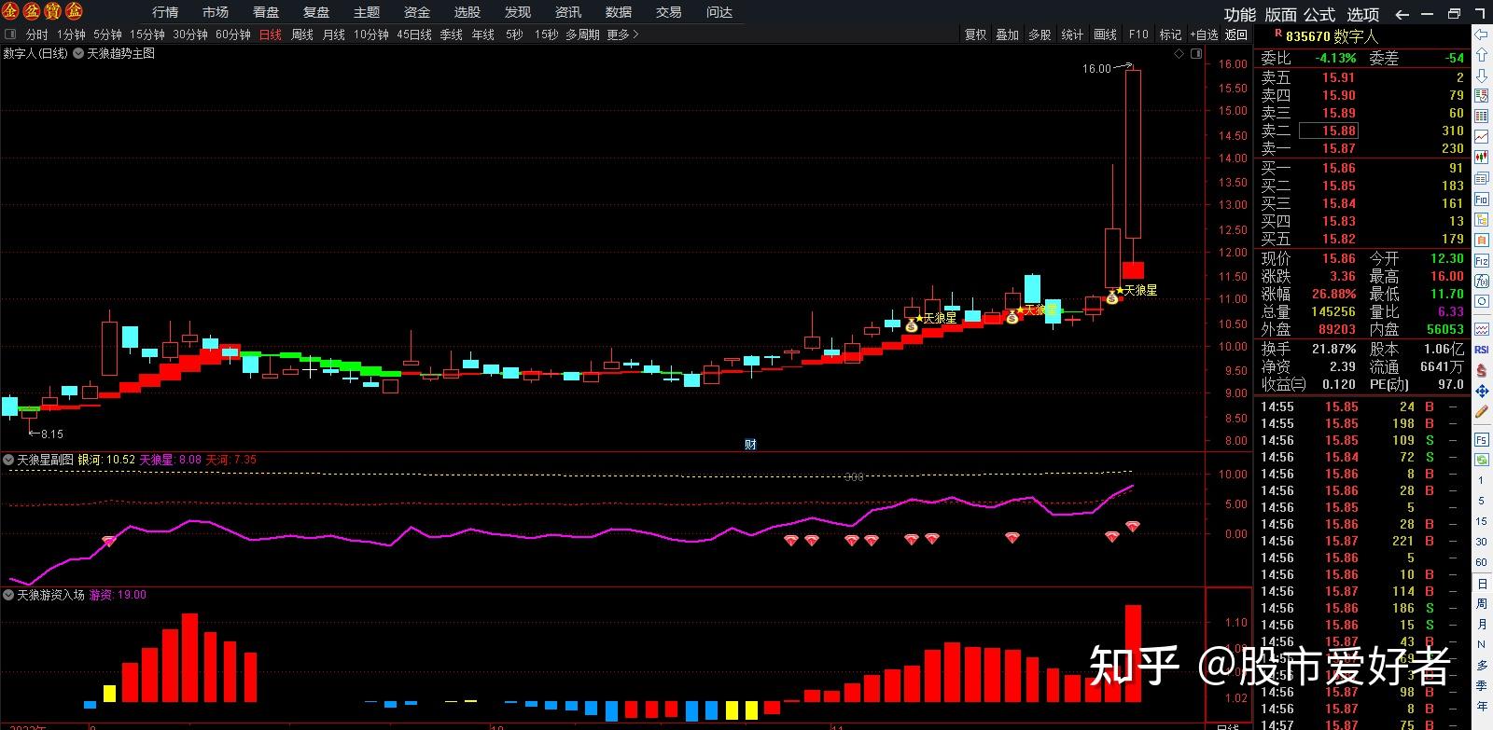Switch chart to 60分钟 period
1493x730 pixels.
[232, 34]
